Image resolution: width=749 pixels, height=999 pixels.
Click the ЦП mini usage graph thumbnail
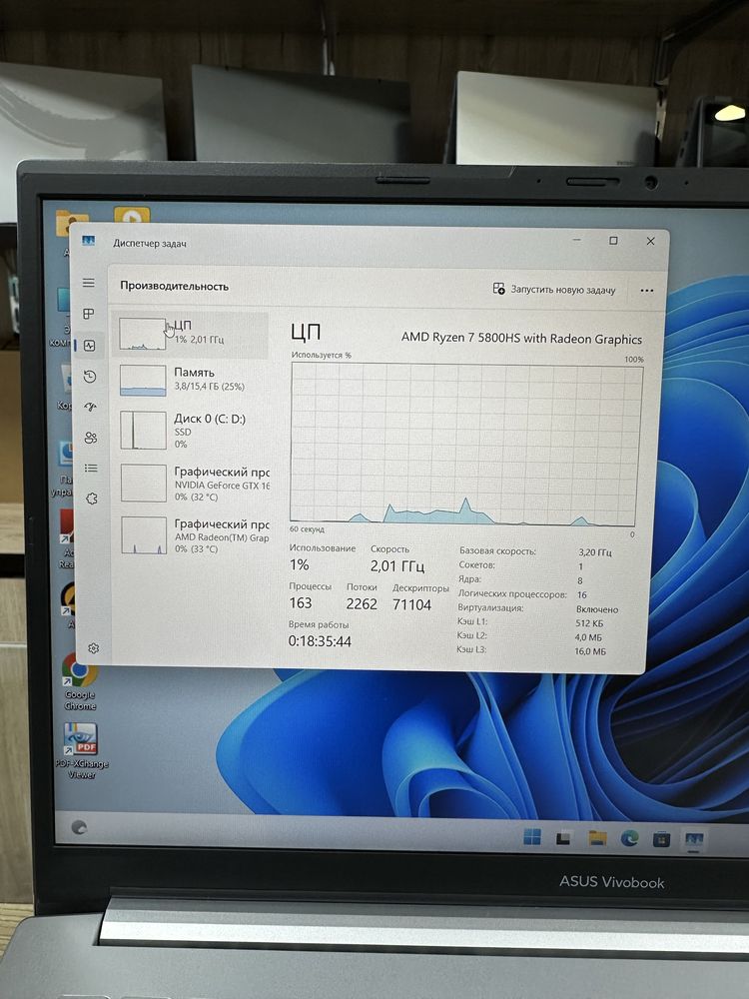(x=143, y=334)
